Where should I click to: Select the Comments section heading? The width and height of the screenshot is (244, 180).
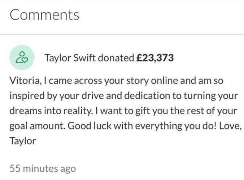44,15
